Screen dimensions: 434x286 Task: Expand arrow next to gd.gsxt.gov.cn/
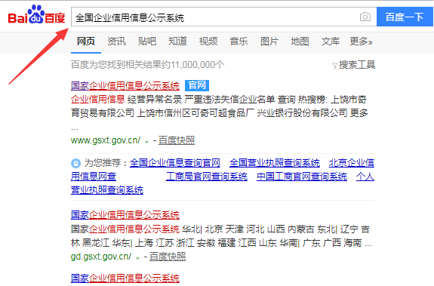[x=137, y=258]
